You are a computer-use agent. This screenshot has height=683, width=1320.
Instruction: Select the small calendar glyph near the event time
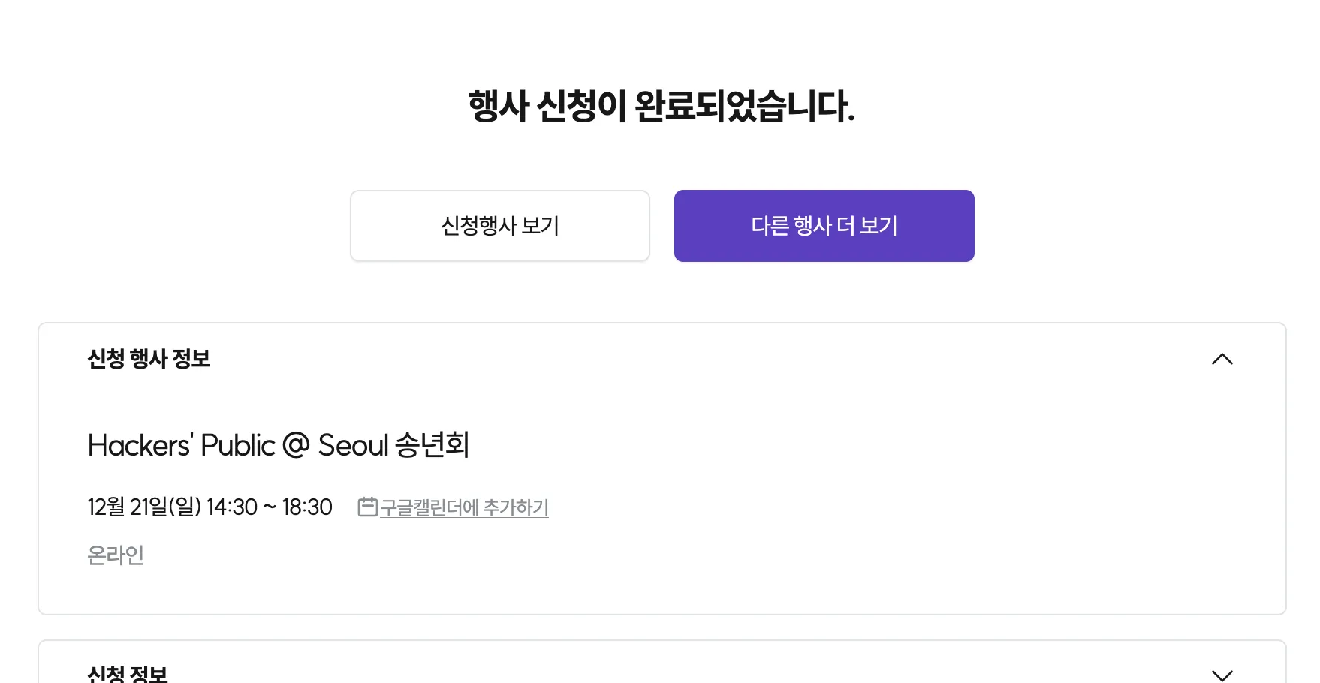pyautogui.click(x=367, y=507)
